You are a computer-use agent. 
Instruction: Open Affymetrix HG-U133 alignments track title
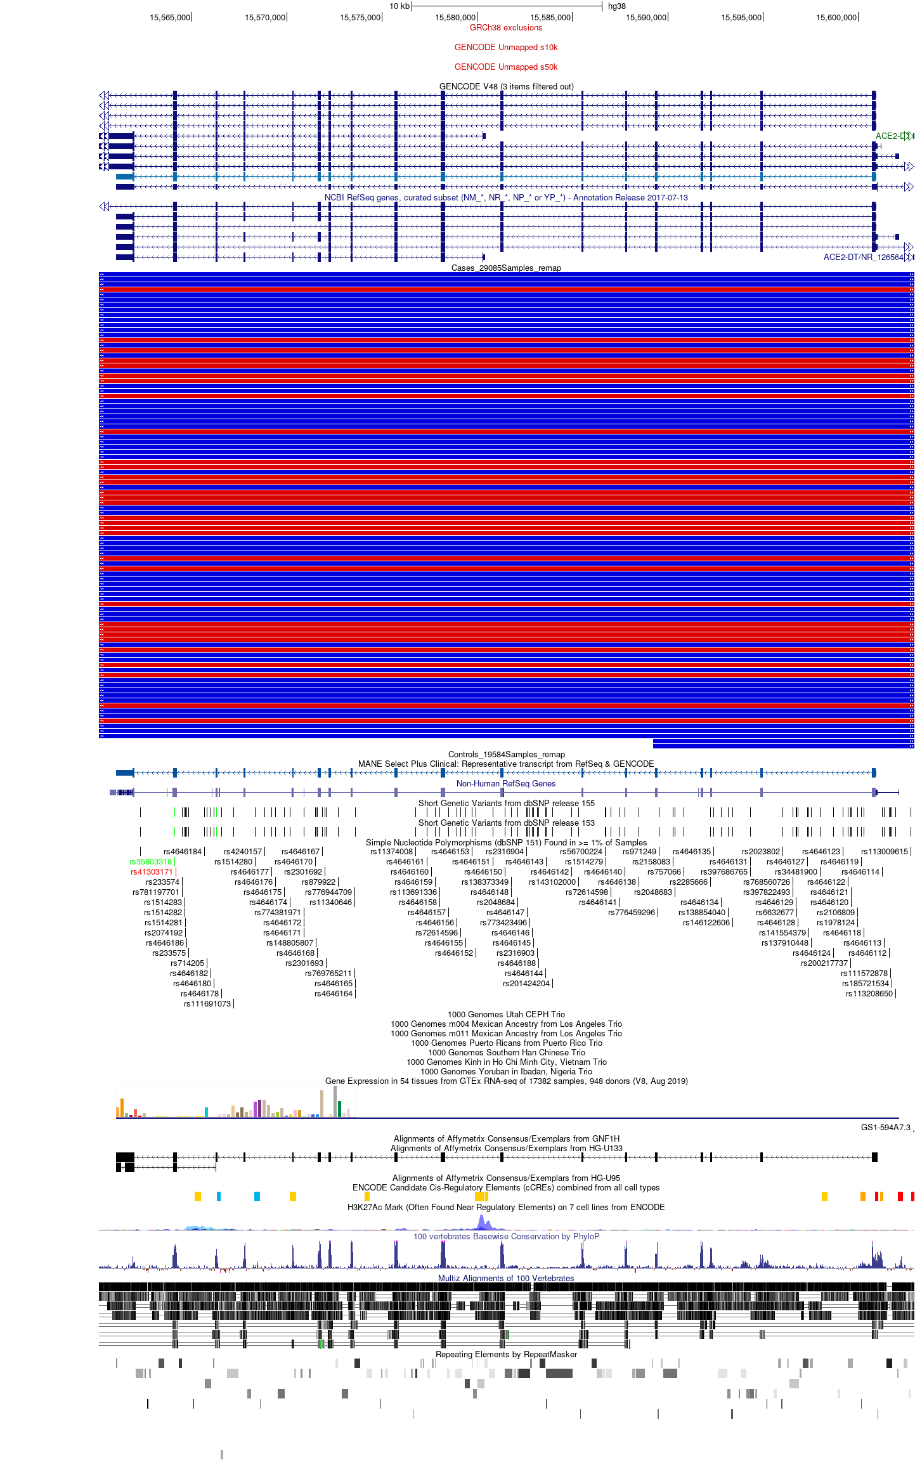[505, 1148]
